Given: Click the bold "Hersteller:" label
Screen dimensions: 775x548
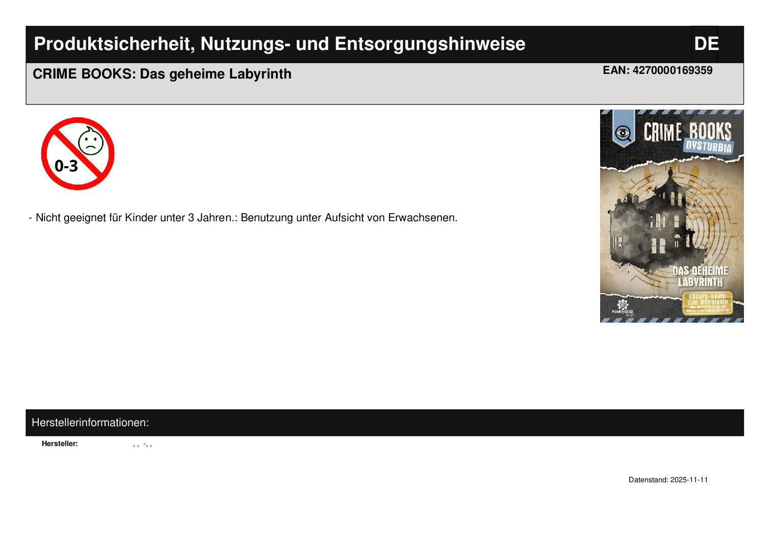Looking at the screenshot, I should 60,443.
